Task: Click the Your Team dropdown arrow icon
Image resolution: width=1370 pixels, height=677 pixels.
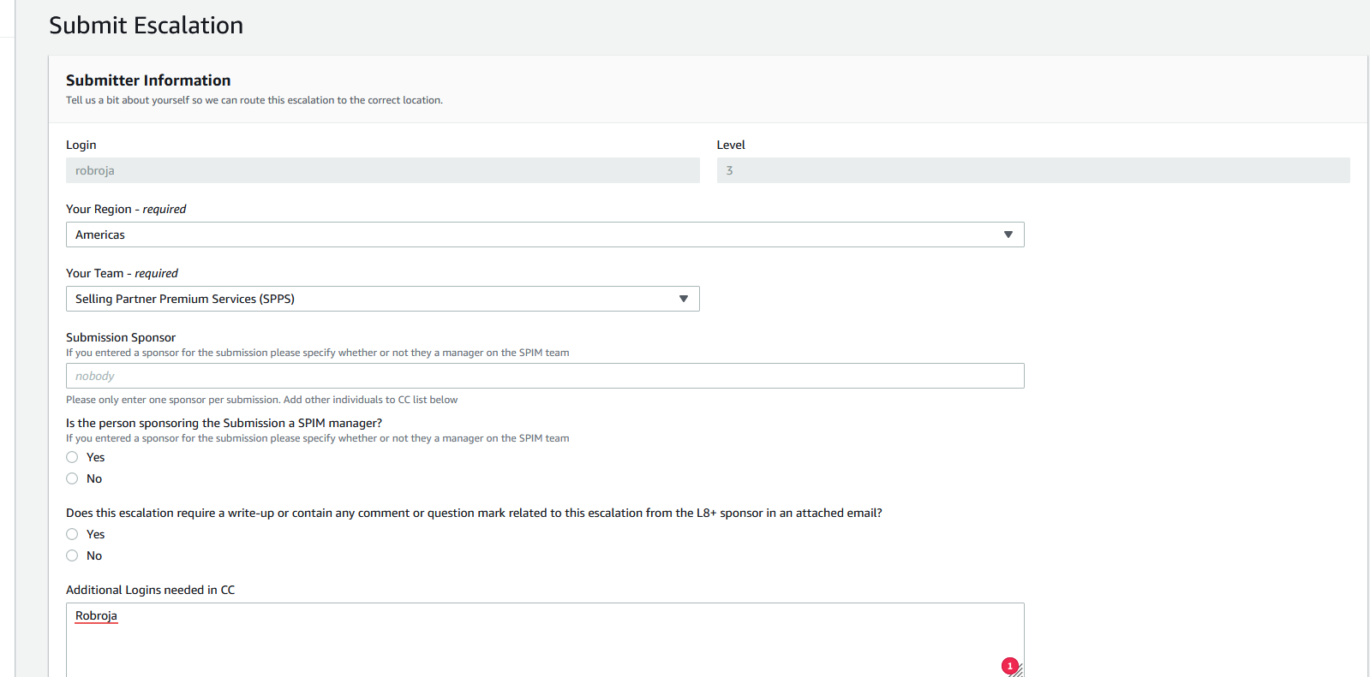Action: tap(683, 299)
